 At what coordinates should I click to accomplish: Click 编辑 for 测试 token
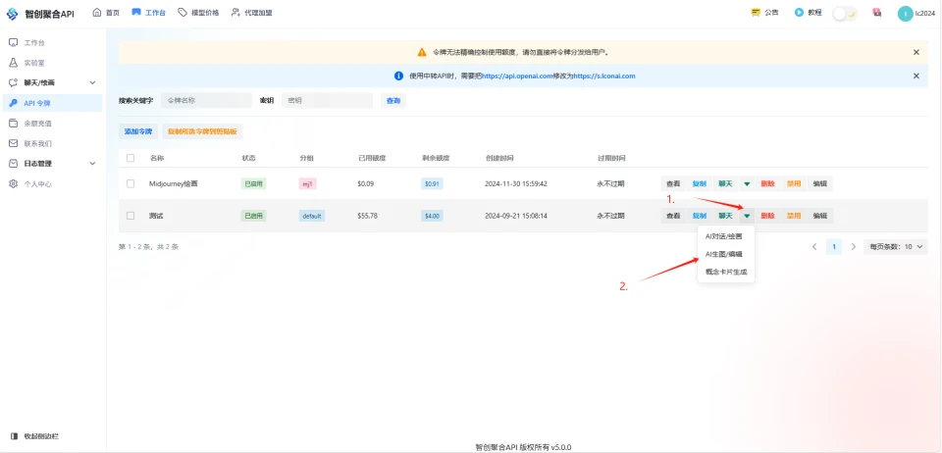(820, 216)
